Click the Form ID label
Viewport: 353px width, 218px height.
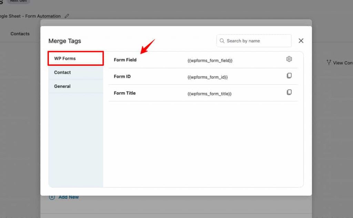point(122,76)
